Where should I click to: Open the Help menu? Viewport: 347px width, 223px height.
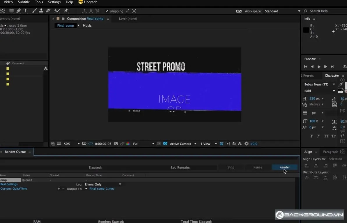69,2
